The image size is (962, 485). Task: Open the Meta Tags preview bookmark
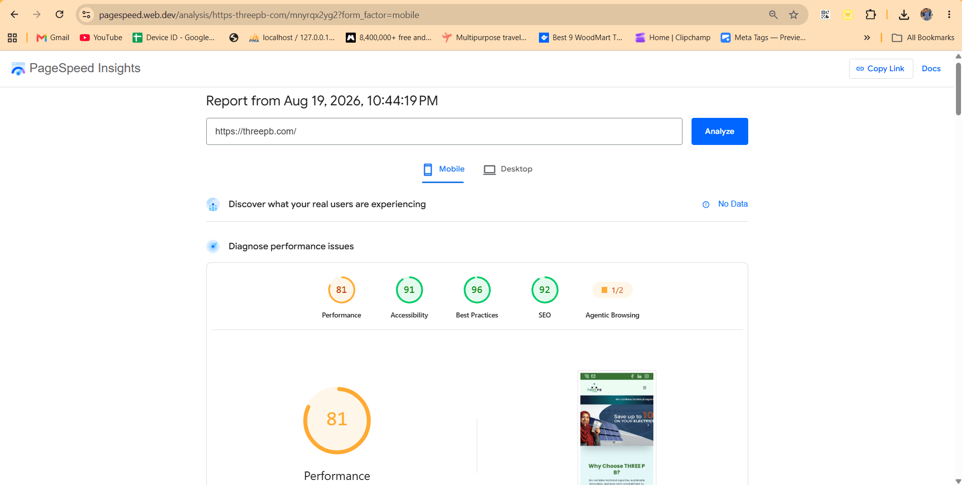click(763, 38)
